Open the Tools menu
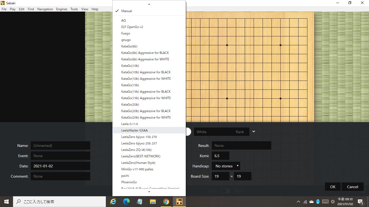Screen dimensions: 369x207 tap(74, 9)
